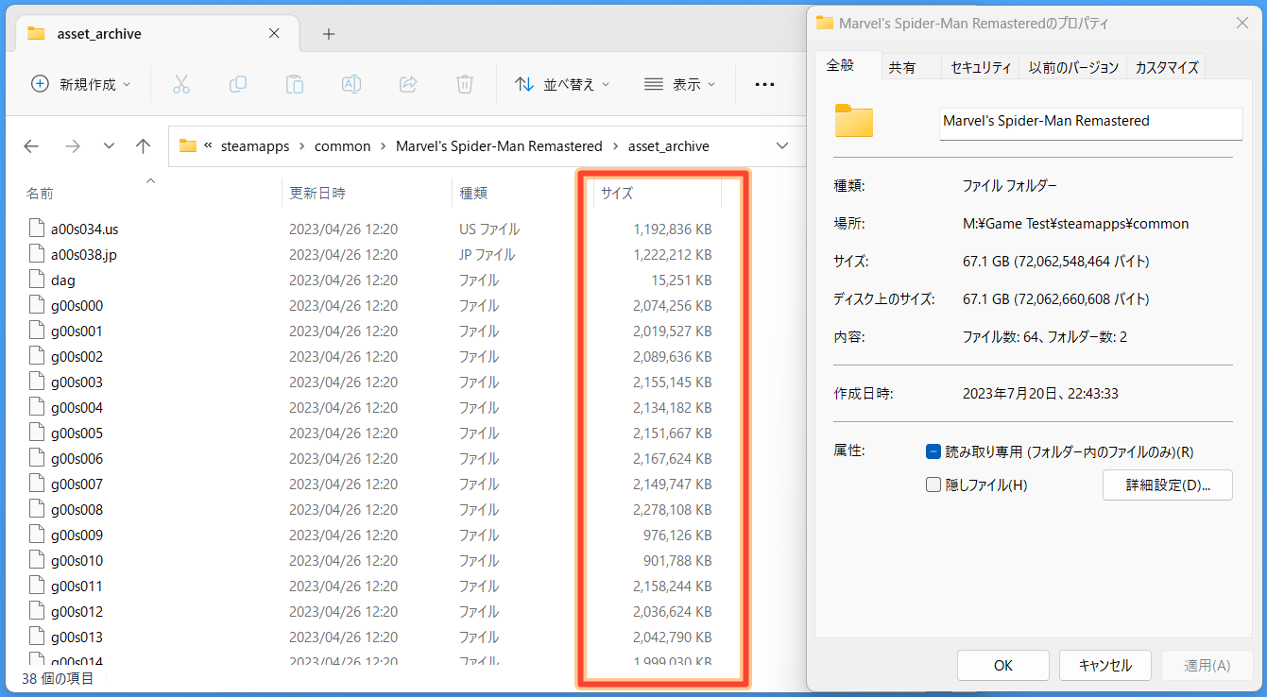
Task: Click Marvel's Spider-Man Remastered breadcrumb
Action: tap(499, 146)
